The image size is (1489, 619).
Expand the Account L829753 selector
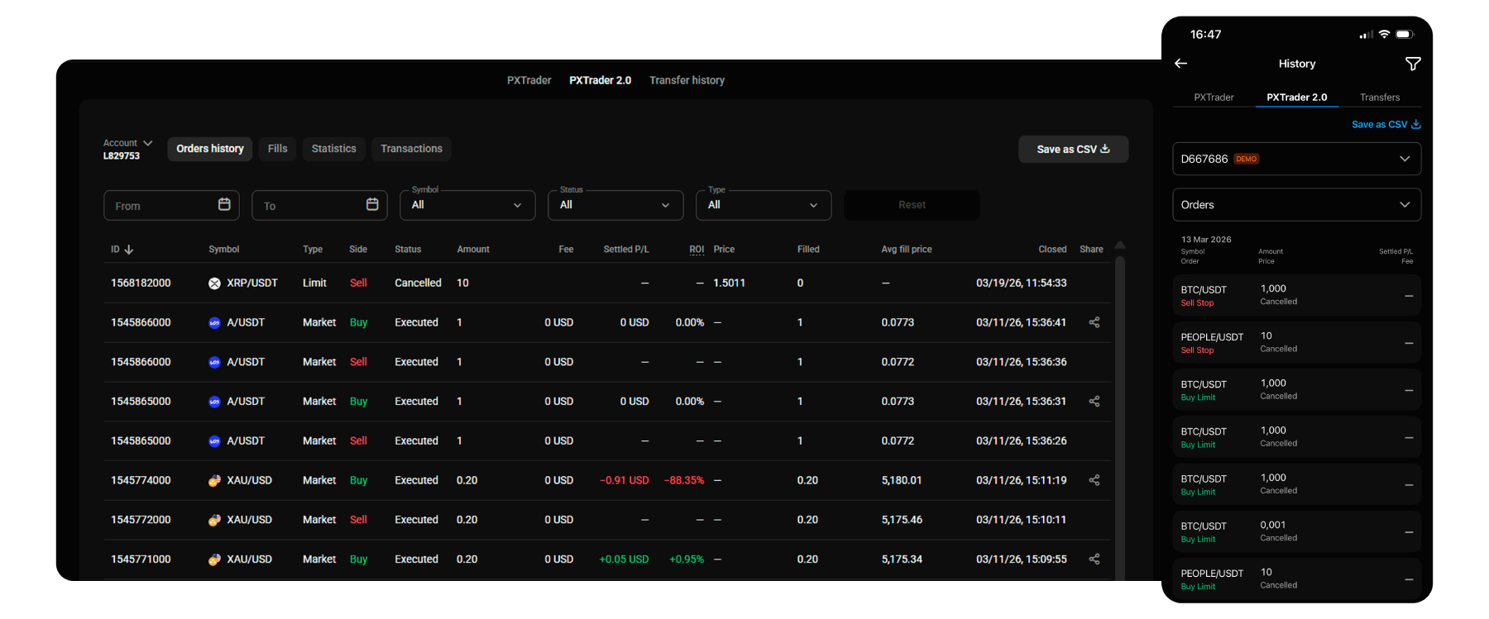coord(128,149)
